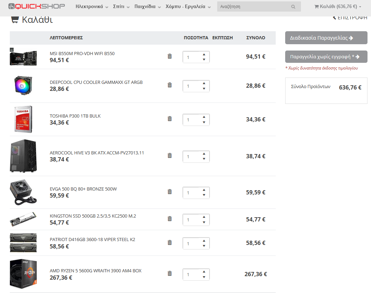
Task: Remove AMD RYZEN 5 5600G from cart
Action: [170, 273]
